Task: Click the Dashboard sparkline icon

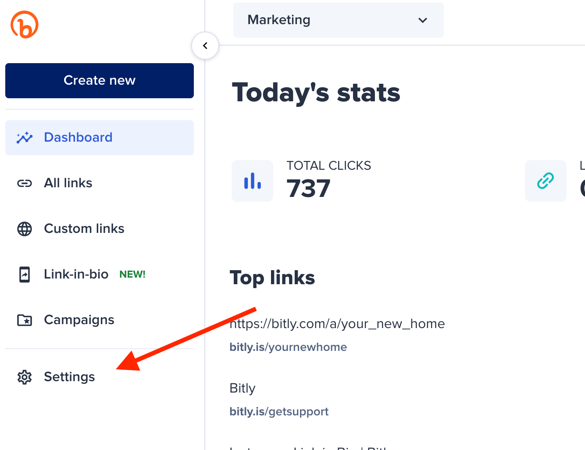Action: pyautogui.click(x=25, y=138)
